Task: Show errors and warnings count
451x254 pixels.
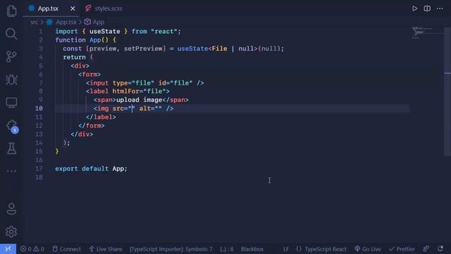Action: (x=32, y=249)
